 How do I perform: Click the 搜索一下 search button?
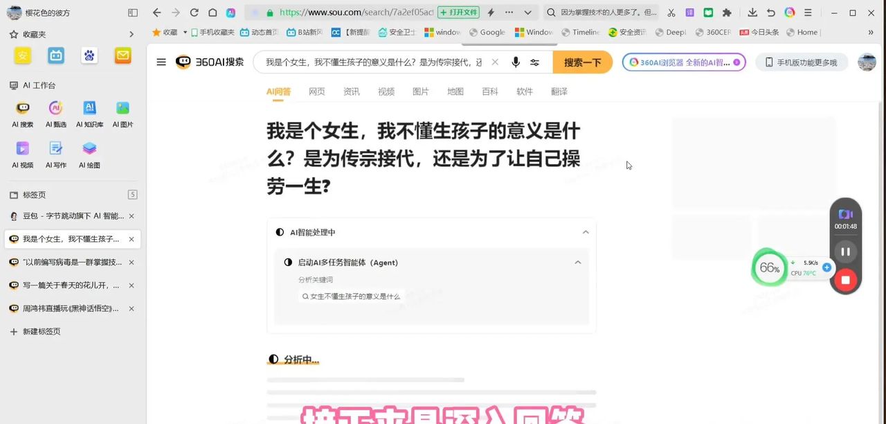coord(582,62)
